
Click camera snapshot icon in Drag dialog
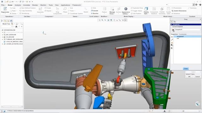click(173, 30)
